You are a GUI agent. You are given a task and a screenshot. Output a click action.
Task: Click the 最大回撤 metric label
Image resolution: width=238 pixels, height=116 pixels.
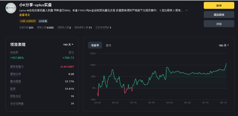[x=16, y=81]
